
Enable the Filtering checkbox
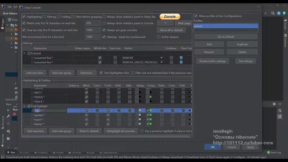click(44, 17)
